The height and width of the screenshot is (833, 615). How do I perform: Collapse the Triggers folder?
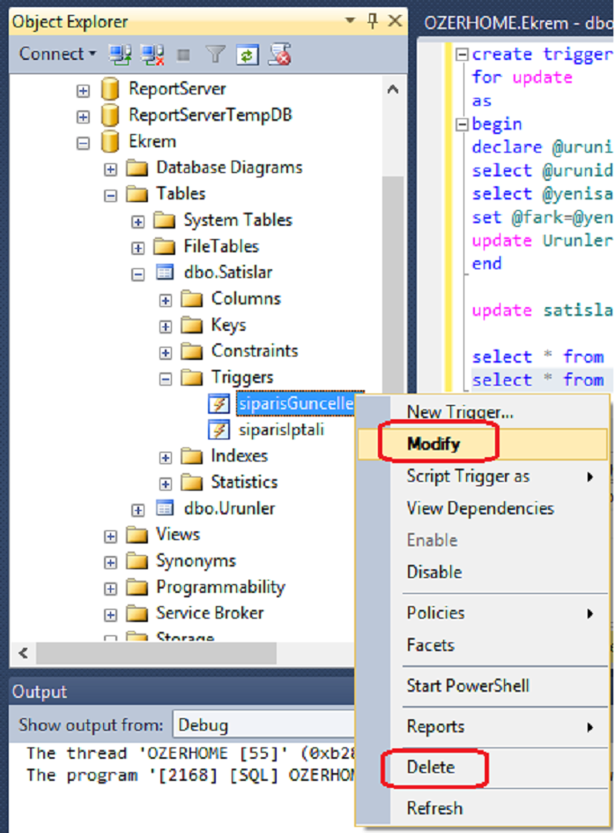click(x=165, y=378)
